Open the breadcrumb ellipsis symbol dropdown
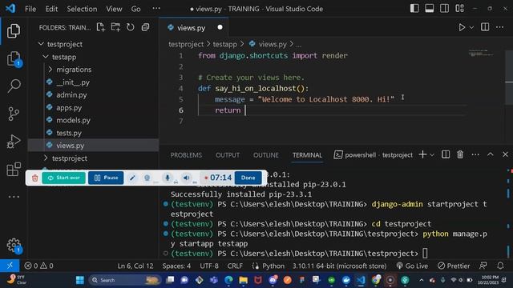The width and height of the screenshot is (513, 288). [298, 44]
